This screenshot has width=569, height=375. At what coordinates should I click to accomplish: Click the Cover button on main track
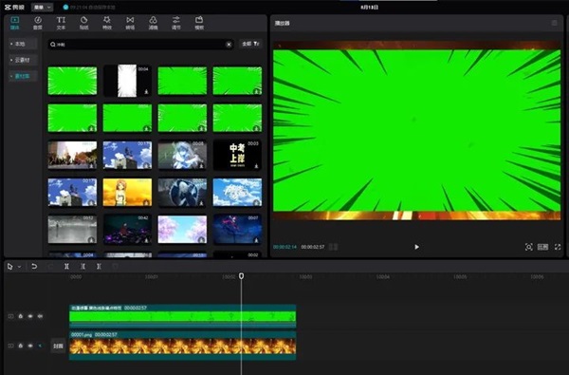click(58, 346)
